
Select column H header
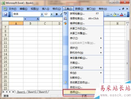[x=117, y=23]
